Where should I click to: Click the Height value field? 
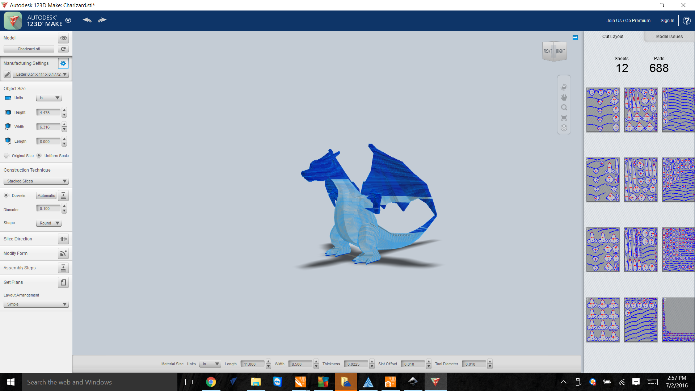click(x=49, y=113)
